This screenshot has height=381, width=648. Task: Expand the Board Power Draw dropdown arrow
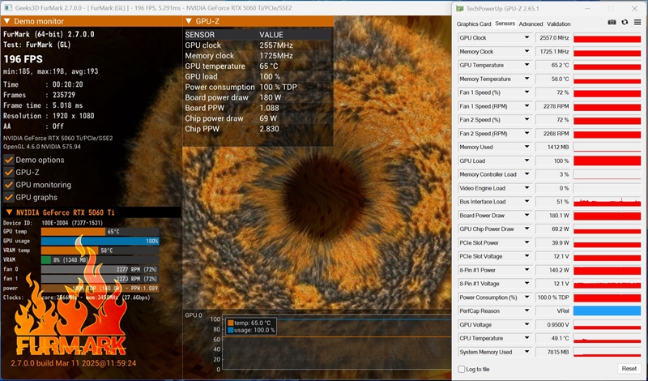tap(528, 216)
